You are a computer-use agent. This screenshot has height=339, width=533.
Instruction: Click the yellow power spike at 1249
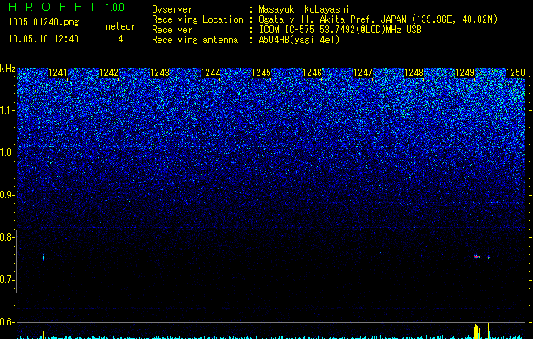476,331
